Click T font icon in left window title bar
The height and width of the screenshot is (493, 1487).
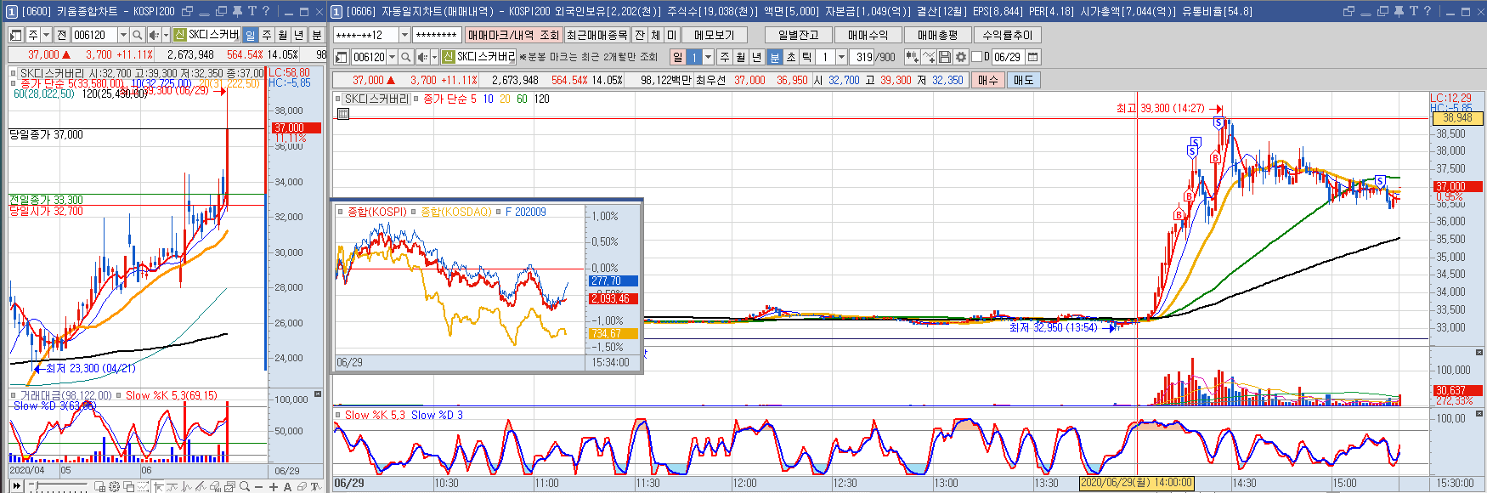[252, 11]
